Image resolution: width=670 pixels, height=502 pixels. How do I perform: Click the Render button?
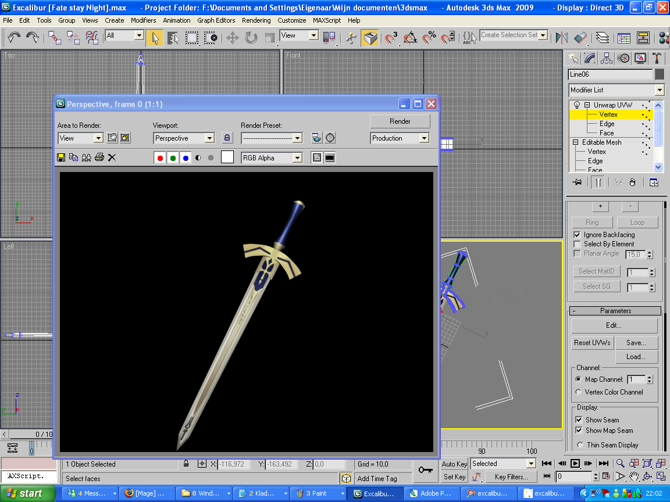tap(400, 121)
